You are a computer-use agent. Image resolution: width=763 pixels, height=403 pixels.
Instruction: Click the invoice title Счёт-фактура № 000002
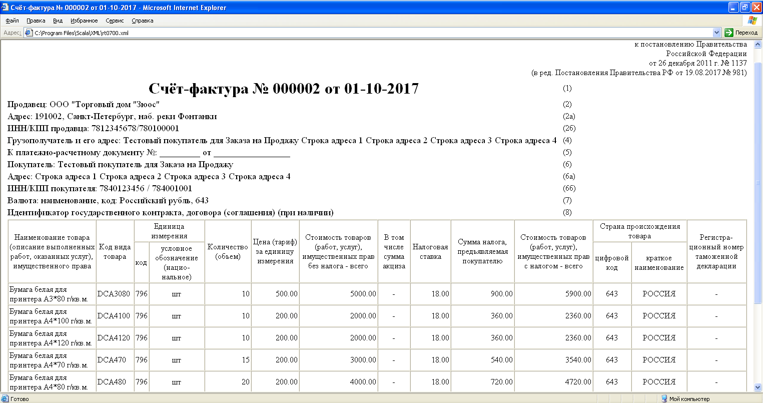click(284, 88)
